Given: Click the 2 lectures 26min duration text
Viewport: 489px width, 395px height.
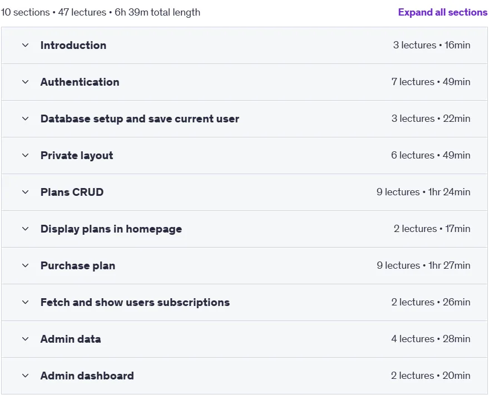Looking at the screenshot, I should 431,302.
